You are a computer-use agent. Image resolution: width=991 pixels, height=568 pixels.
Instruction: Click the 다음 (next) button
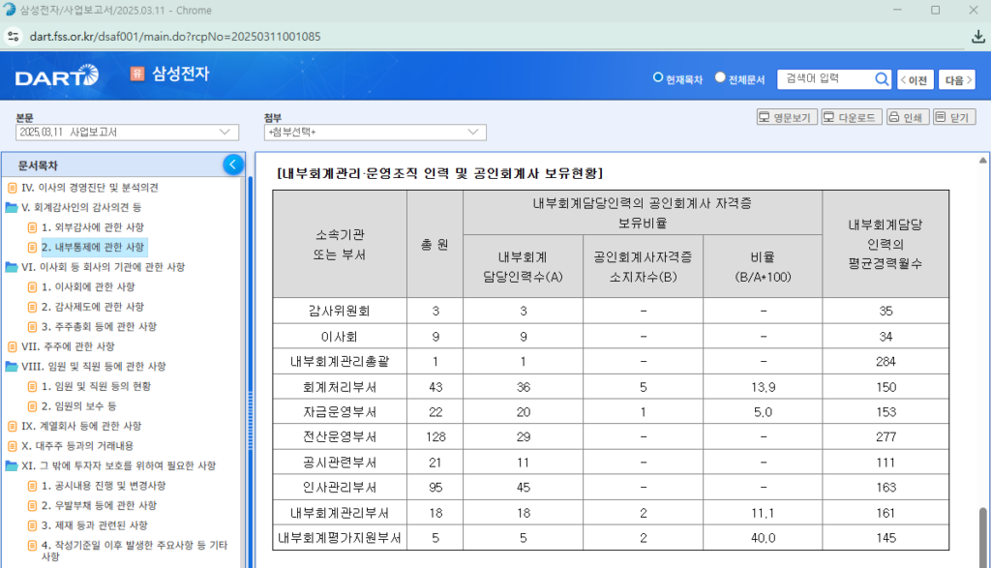(x=956, y=79)
